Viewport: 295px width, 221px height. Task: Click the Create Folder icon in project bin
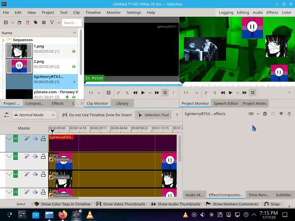(20, 22)
